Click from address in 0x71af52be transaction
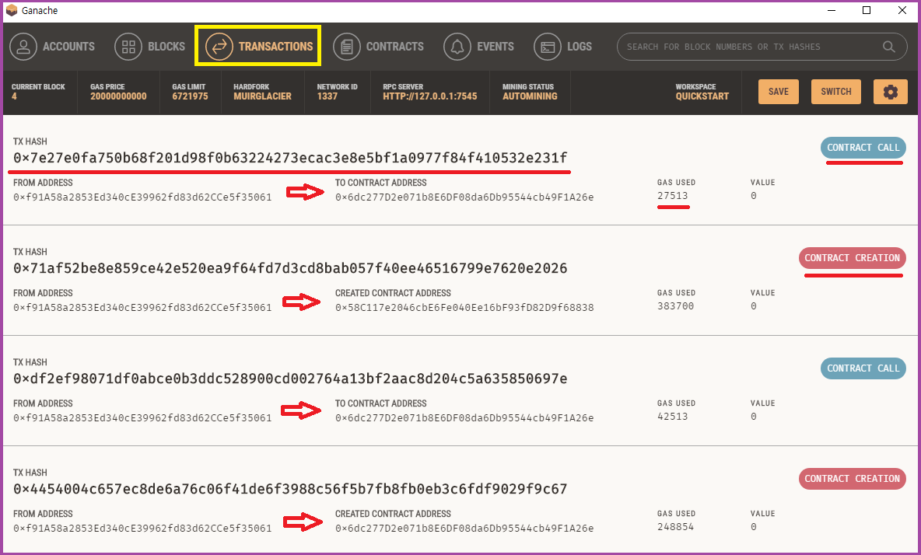Viewport: 921px width, 555px height. [x=142, y=307]
